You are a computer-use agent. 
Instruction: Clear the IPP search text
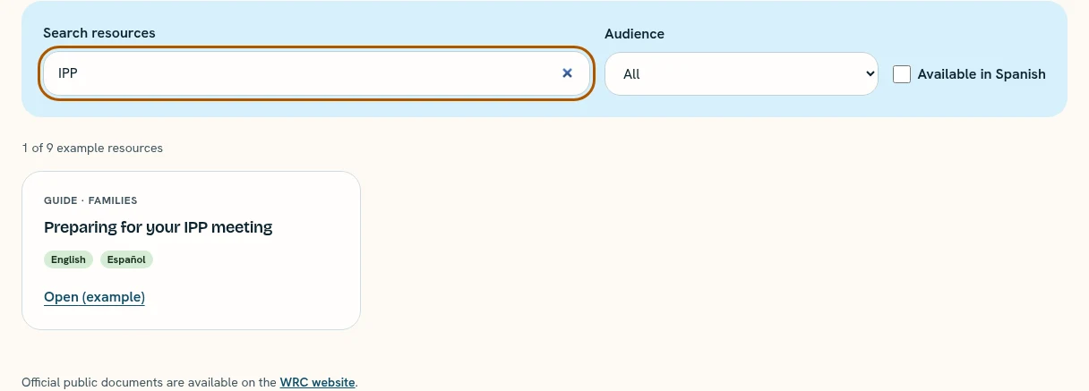tap(567, 73)
